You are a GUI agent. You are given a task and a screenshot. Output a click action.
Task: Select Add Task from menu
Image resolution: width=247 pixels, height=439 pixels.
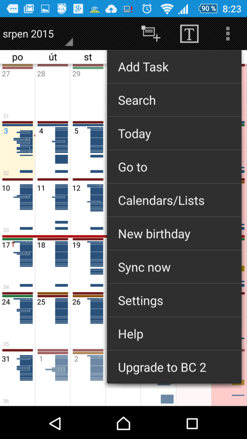click(174, 67)
